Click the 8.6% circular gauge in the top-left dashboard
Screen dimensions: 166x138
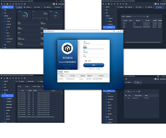[56, 15]
